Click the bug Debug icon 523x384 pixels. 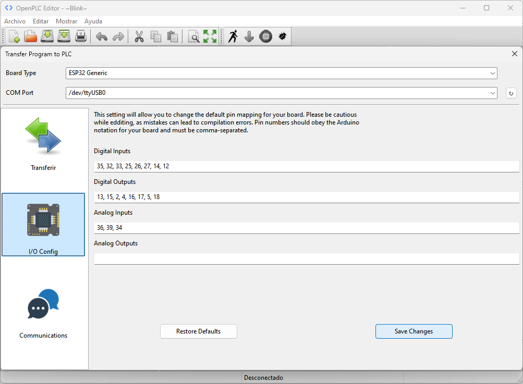pyautogui.click(x=283, y=36)
